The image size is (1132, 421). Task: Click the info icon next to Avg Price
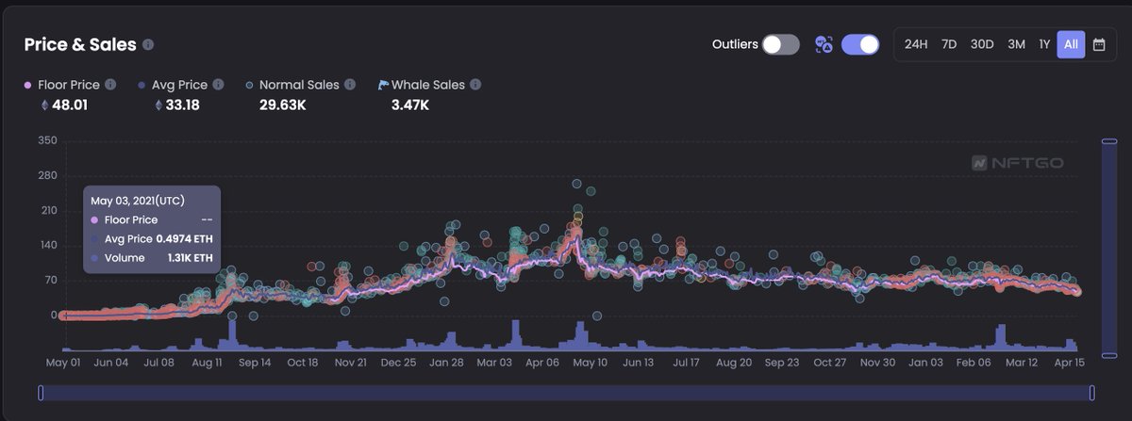pyautogui.click(x=219, y=85)
